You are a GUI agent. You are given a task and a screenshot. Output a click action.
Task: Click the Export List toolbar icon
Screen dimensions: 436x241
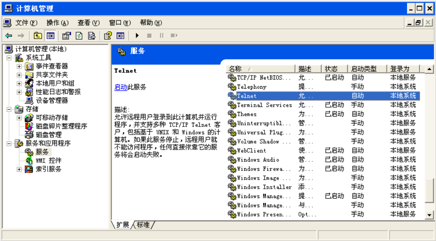coord(92,36)
